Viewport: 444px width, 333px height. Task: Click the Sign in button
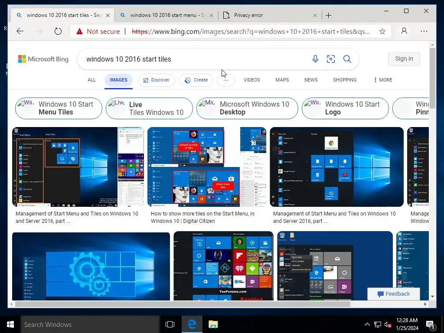point(404,59)
